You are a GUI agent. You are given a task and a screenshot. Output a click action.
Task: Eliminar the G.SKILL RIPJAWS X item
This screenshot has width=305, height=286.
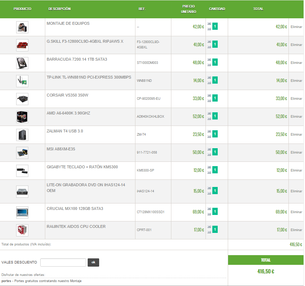click(296, 45)
